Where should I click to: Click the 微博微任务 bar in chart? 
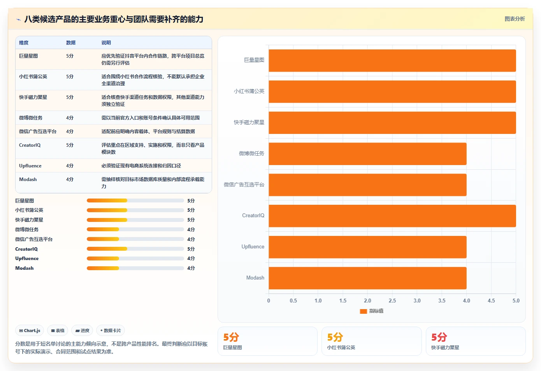click(367, 154)
